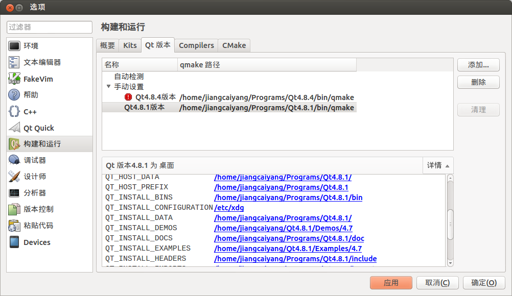Click the 清理 button
The width and height of the screenshot is (512, 296).
pos(478,110)
